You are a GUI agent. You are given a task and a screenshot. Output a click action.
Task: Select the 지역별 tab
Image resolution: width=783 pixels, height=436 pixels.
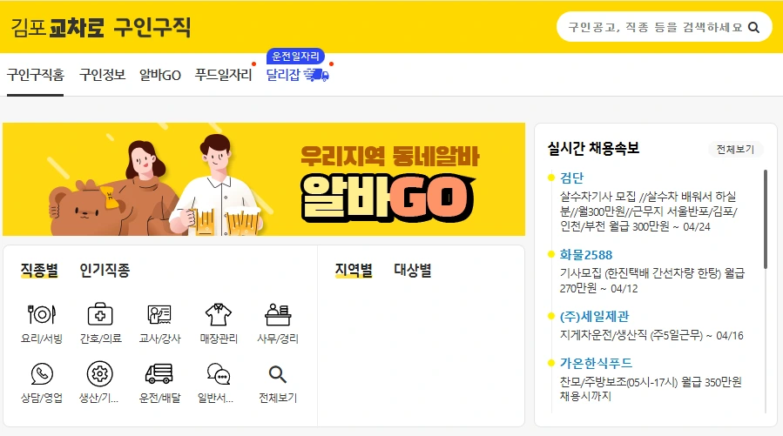354,270
